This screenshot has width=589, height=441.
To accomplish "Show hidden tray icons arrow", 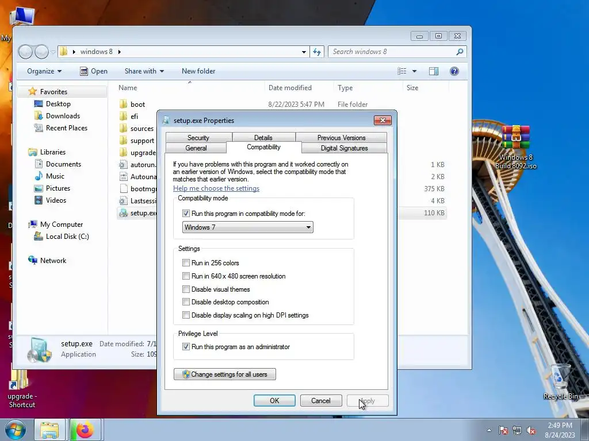I will tap(489, 431).
